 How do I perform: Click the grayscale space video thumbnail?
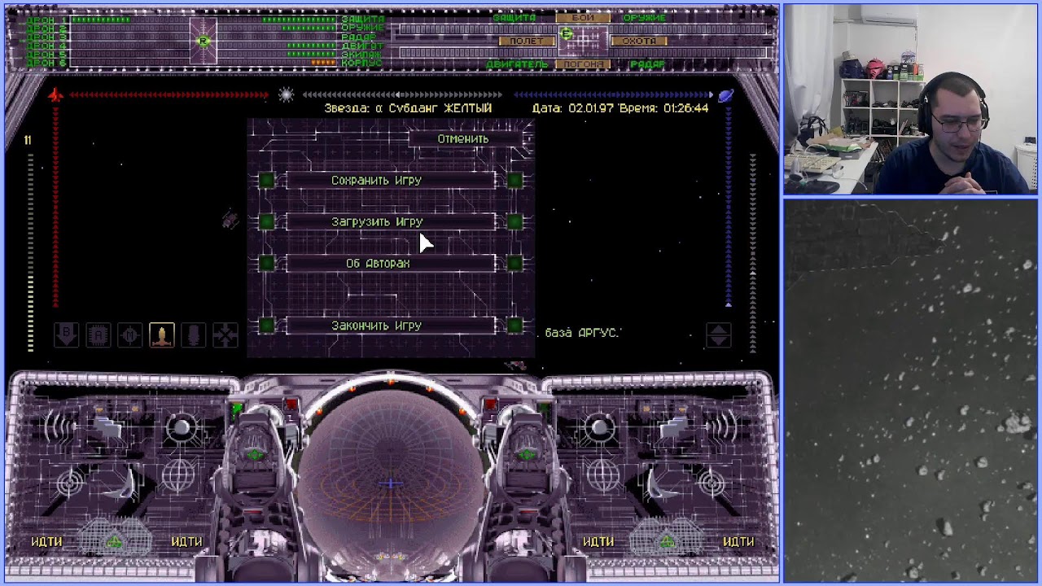(912, 391)
